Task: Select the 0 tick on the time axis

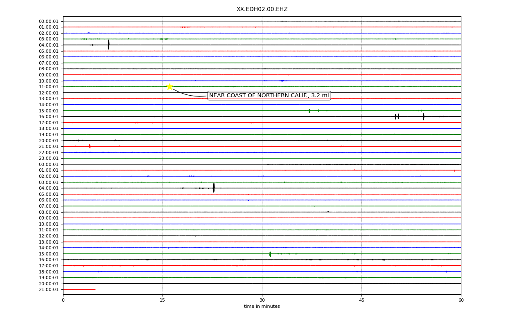Action: 63,300
